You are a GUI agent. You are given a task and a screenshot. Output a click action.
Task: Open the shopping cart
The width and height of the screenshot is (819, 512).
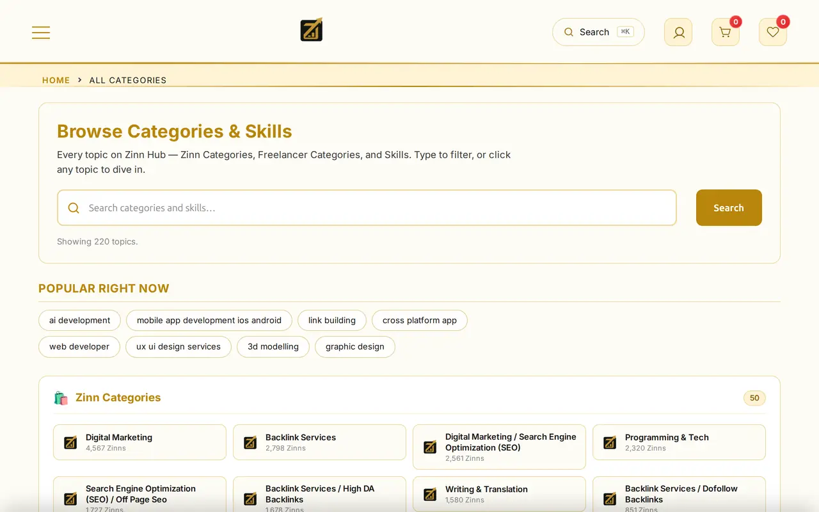726,32
